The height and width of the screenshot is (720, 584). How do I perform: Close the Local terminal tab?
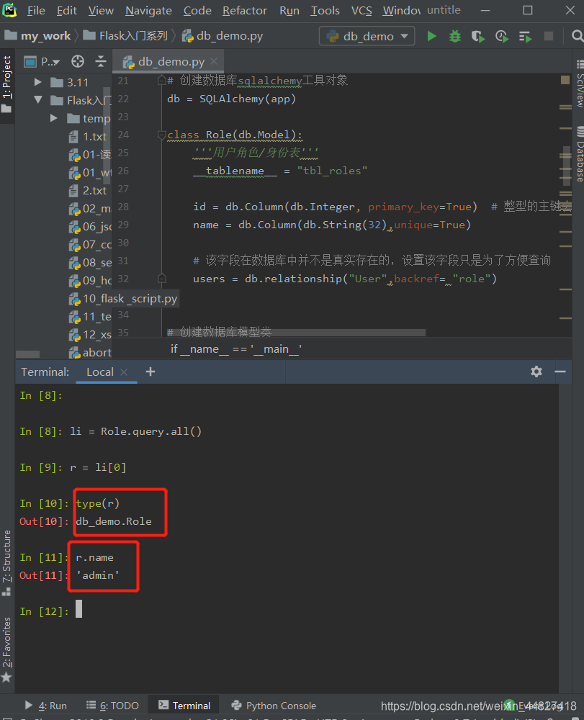click(x=124, y=372)
